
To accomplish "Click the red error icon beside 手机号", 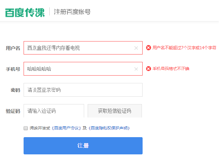I will 149,69.
